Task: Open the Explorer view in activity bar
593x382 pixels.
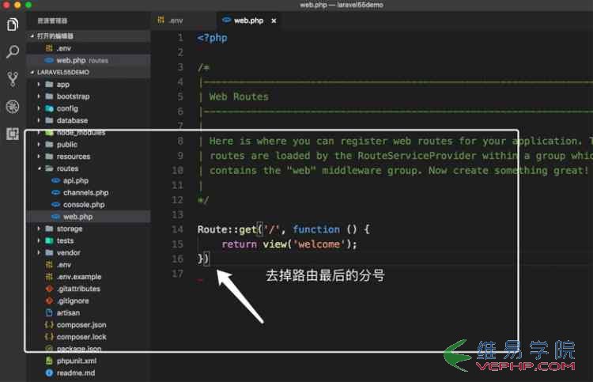Action: point(13,25)
